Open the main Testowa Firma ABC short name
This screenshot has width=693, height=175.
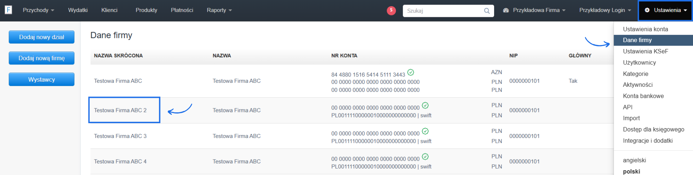118,81
